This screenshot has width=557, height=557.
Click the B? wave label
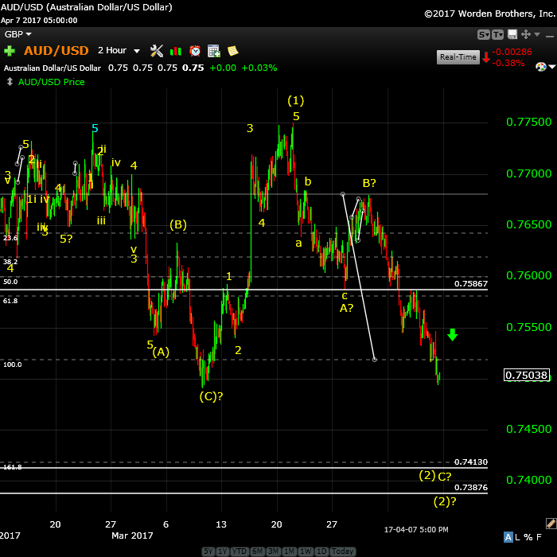(369, 183)
